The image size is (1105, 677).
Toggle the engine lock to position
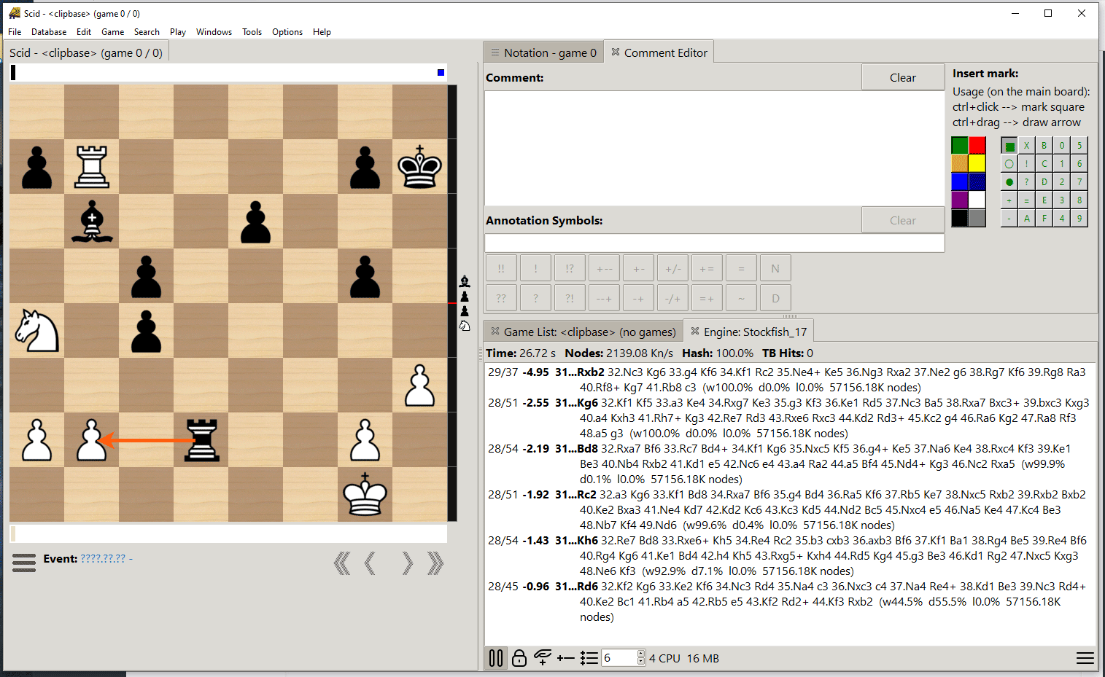[519, 658]
